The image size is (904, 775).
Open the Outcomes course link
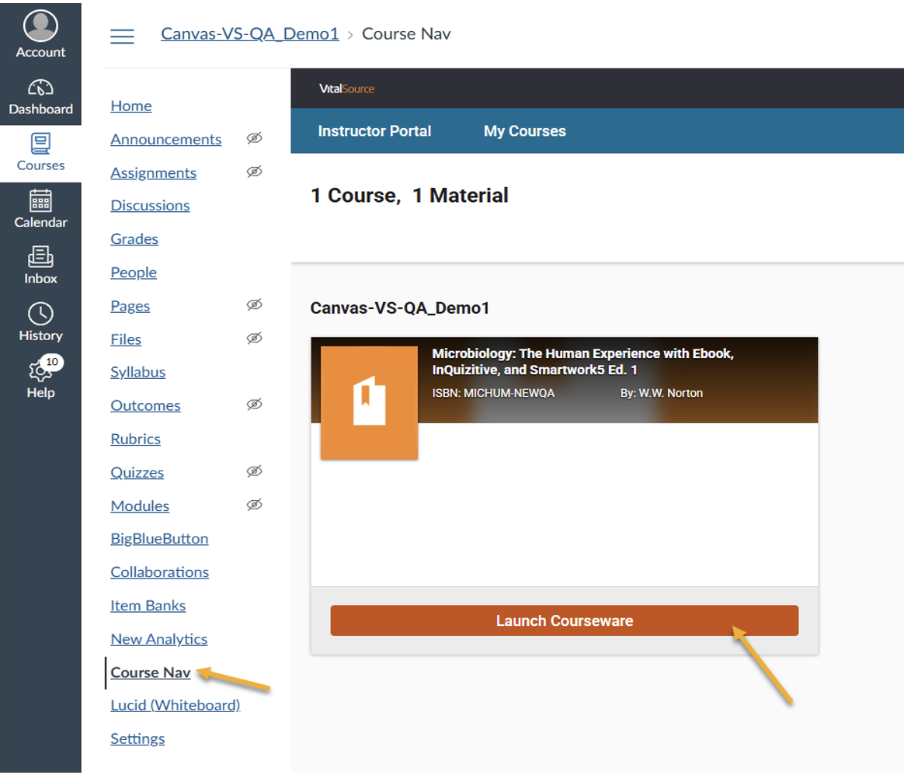click(x=145, y=406)
